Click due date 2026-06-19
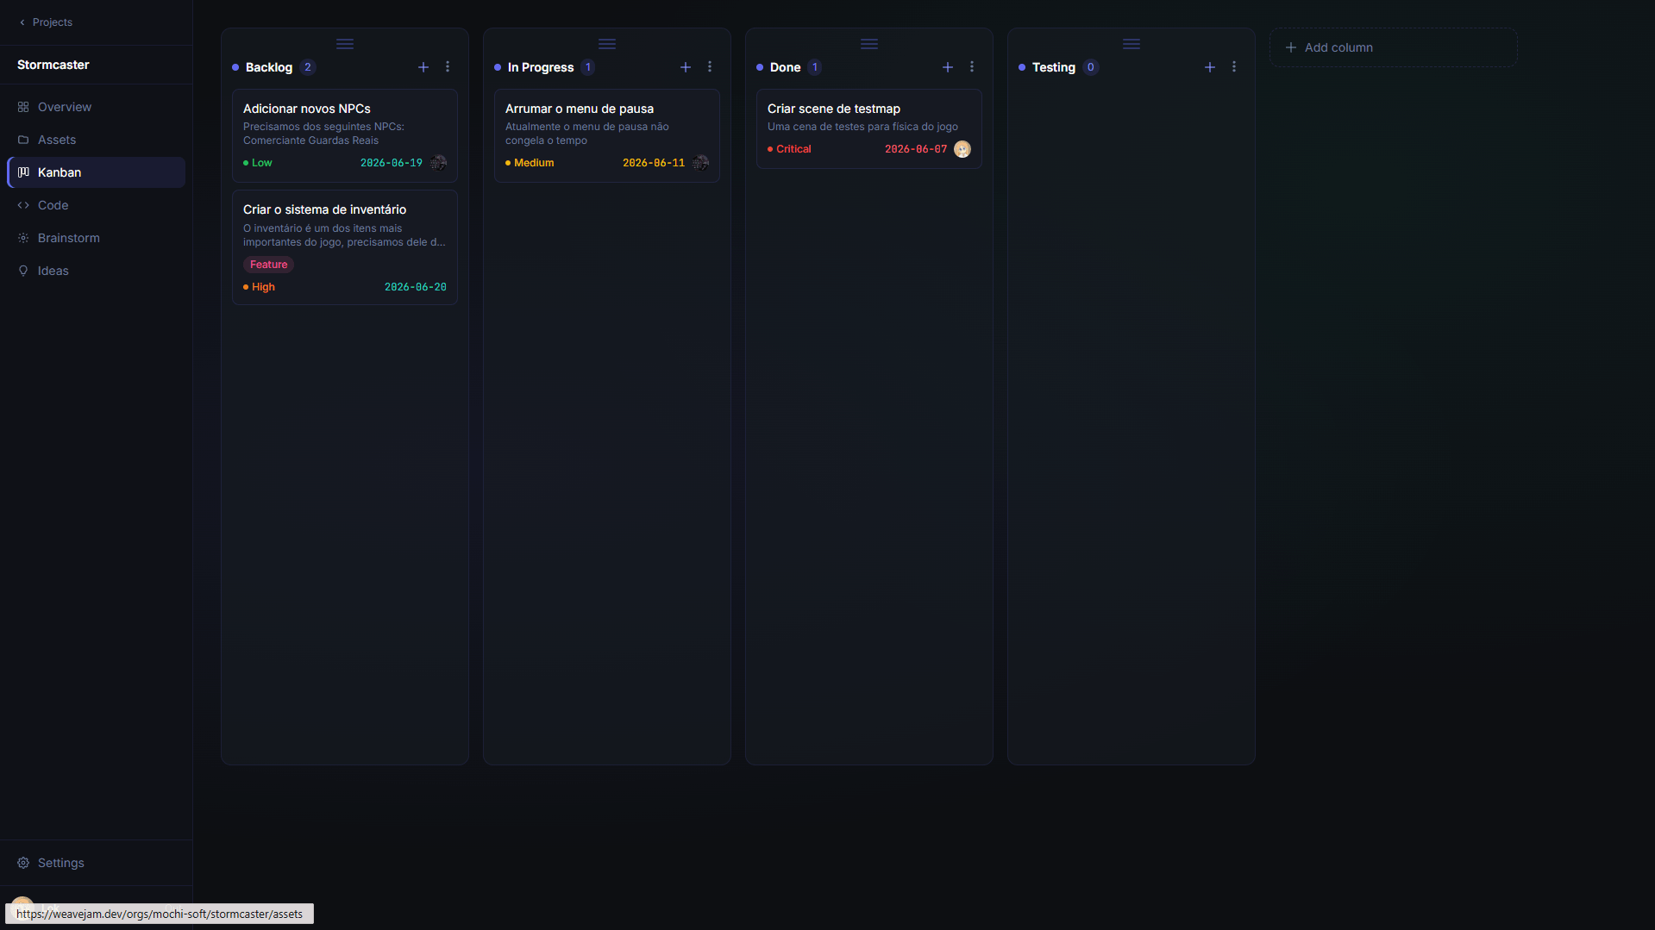Viewport: 1655px width, 930px height. coord(392,163)
